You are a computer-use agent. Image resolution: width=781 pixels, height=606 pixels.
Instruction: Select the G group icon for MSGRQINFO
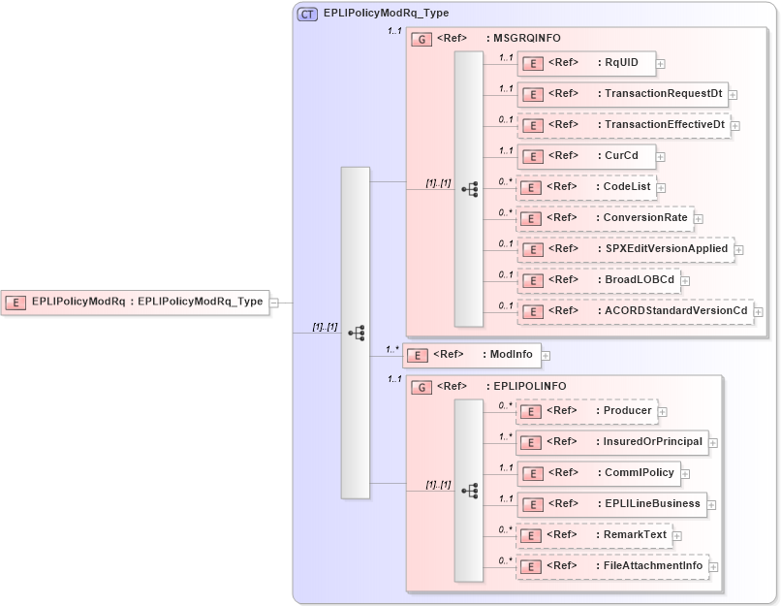pos(421,39)
